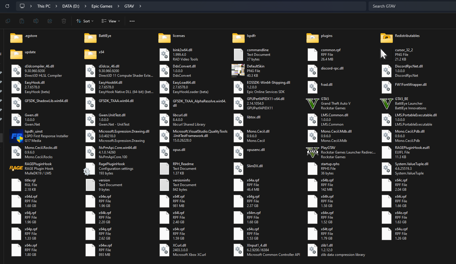Click the PlayGTAV launcher icon
The image size is (456, 264).
coord(313,152)
